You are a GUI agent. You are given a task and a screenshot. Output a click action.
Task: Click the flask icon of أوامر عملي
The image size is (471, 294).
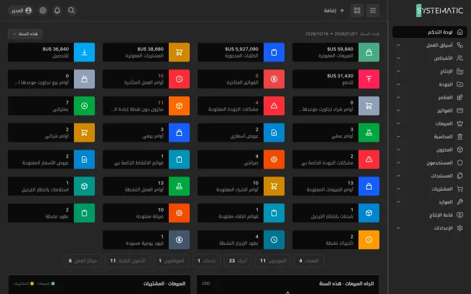tap(369, 133)
